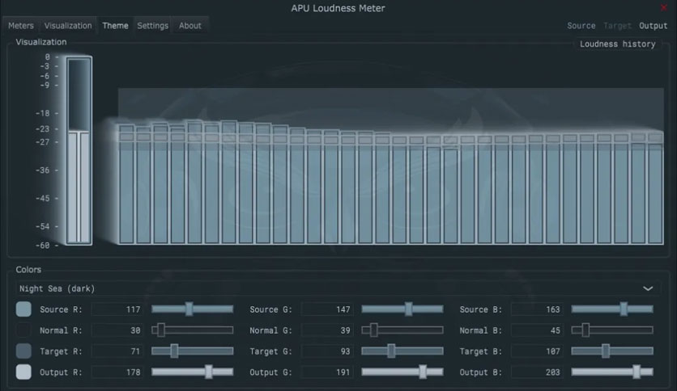Image resolution: width=677 pixels, height=391 pixels.
Task: Click the Normal G value field
Action: pyautogui.click(x=327, y=330)
